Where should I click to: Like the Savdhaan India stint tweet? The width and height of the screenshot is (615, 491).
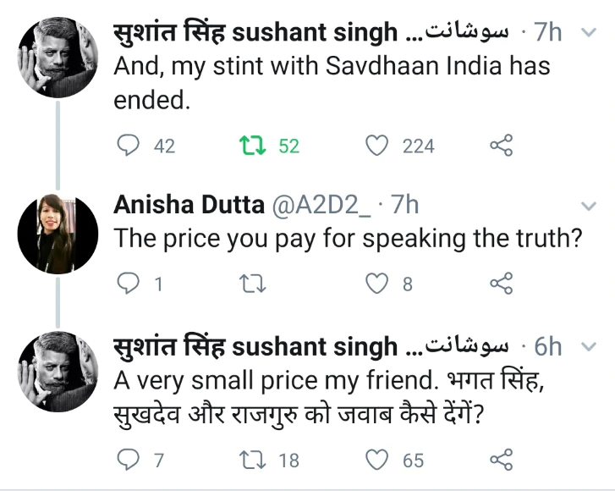[x=376, y=146]
